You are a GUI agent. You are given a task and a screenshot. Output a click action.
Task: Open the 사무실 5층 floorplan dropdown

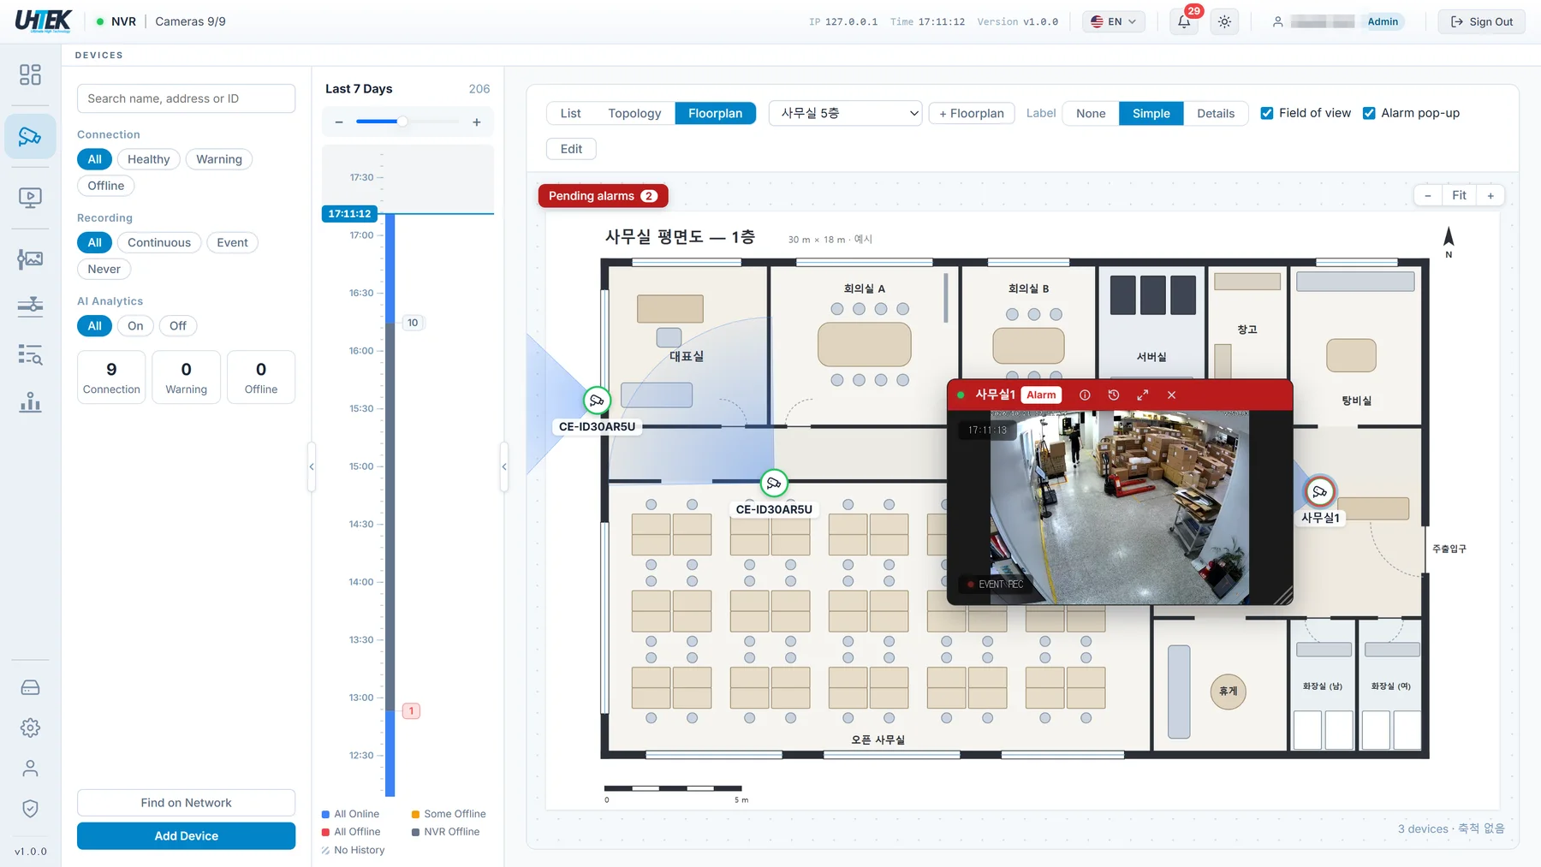(x=845, y=113)
